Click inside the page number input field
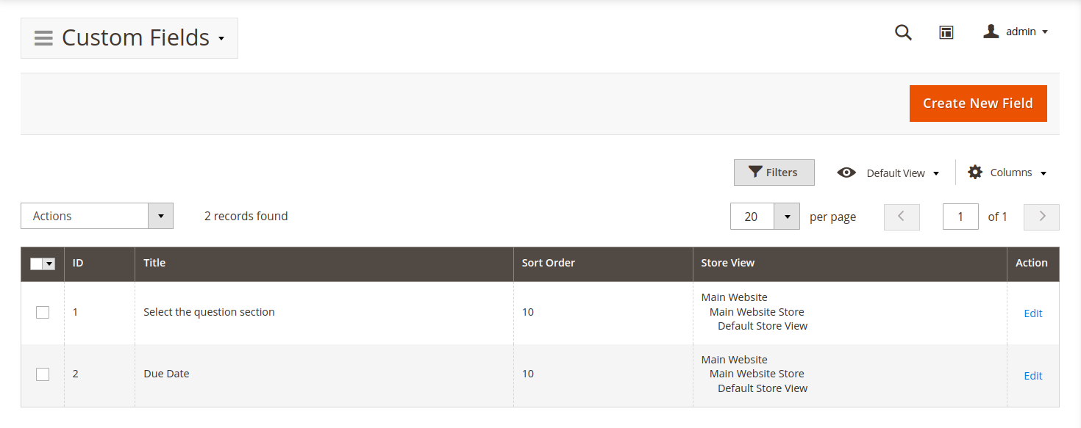Image resolution: width=1081 pixels, height=428 pixels. tap(960, 217)
